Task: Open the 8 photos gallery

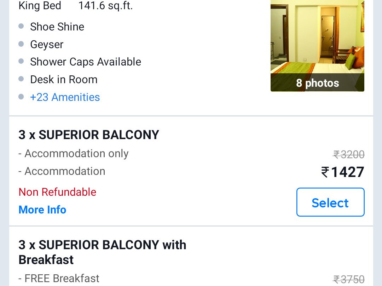Action: click(317, 83)
